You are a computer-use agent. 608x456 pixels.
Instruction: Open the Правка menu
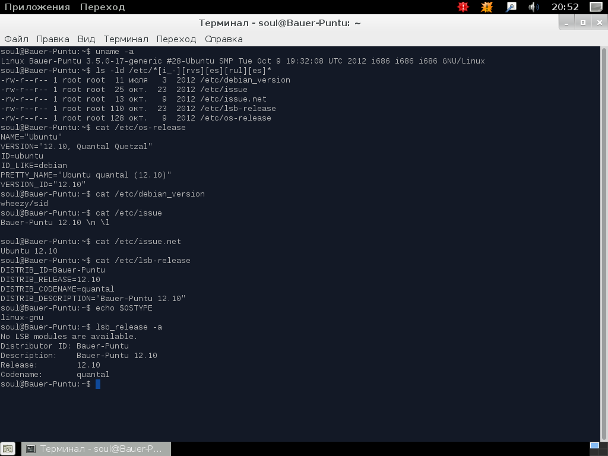click(x=53, y=39)
